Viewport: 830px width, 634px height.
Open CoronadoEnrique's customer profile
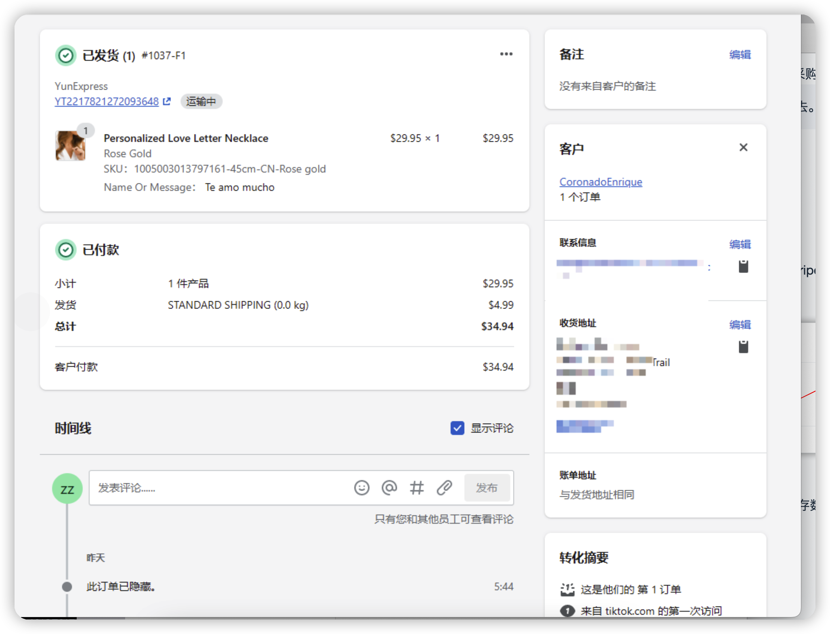(600, 182)
